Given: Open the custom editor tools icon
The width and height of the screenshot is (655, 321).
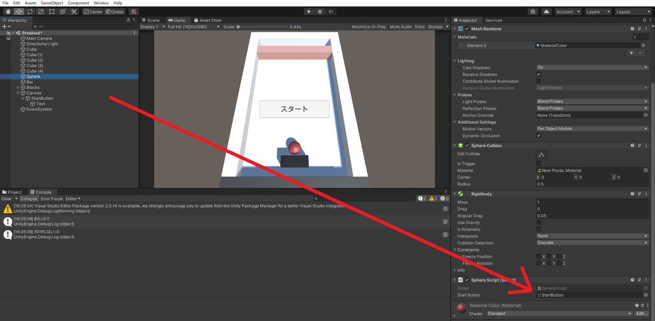Looking at the screenshot, I should click(x=73, y=11).
